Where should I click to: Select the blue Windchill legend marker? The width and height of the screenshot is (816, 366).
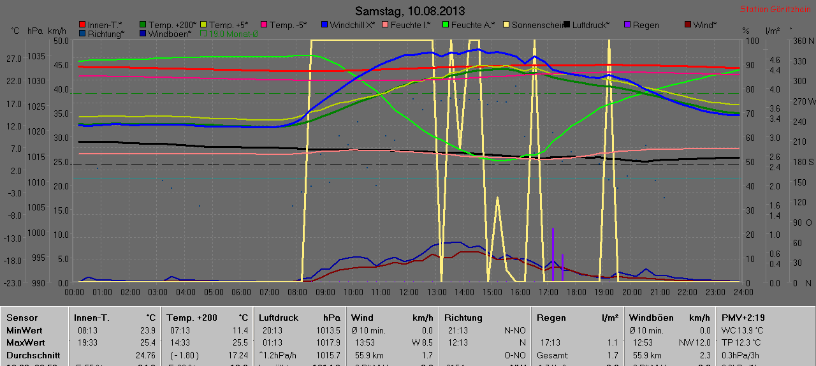324,25
